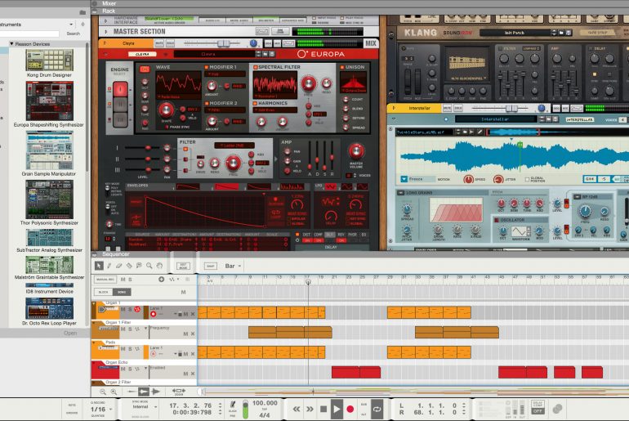Click the red Record button in transport
The height and width of the screenshot is (421, 629).
(x=350, y=408)
